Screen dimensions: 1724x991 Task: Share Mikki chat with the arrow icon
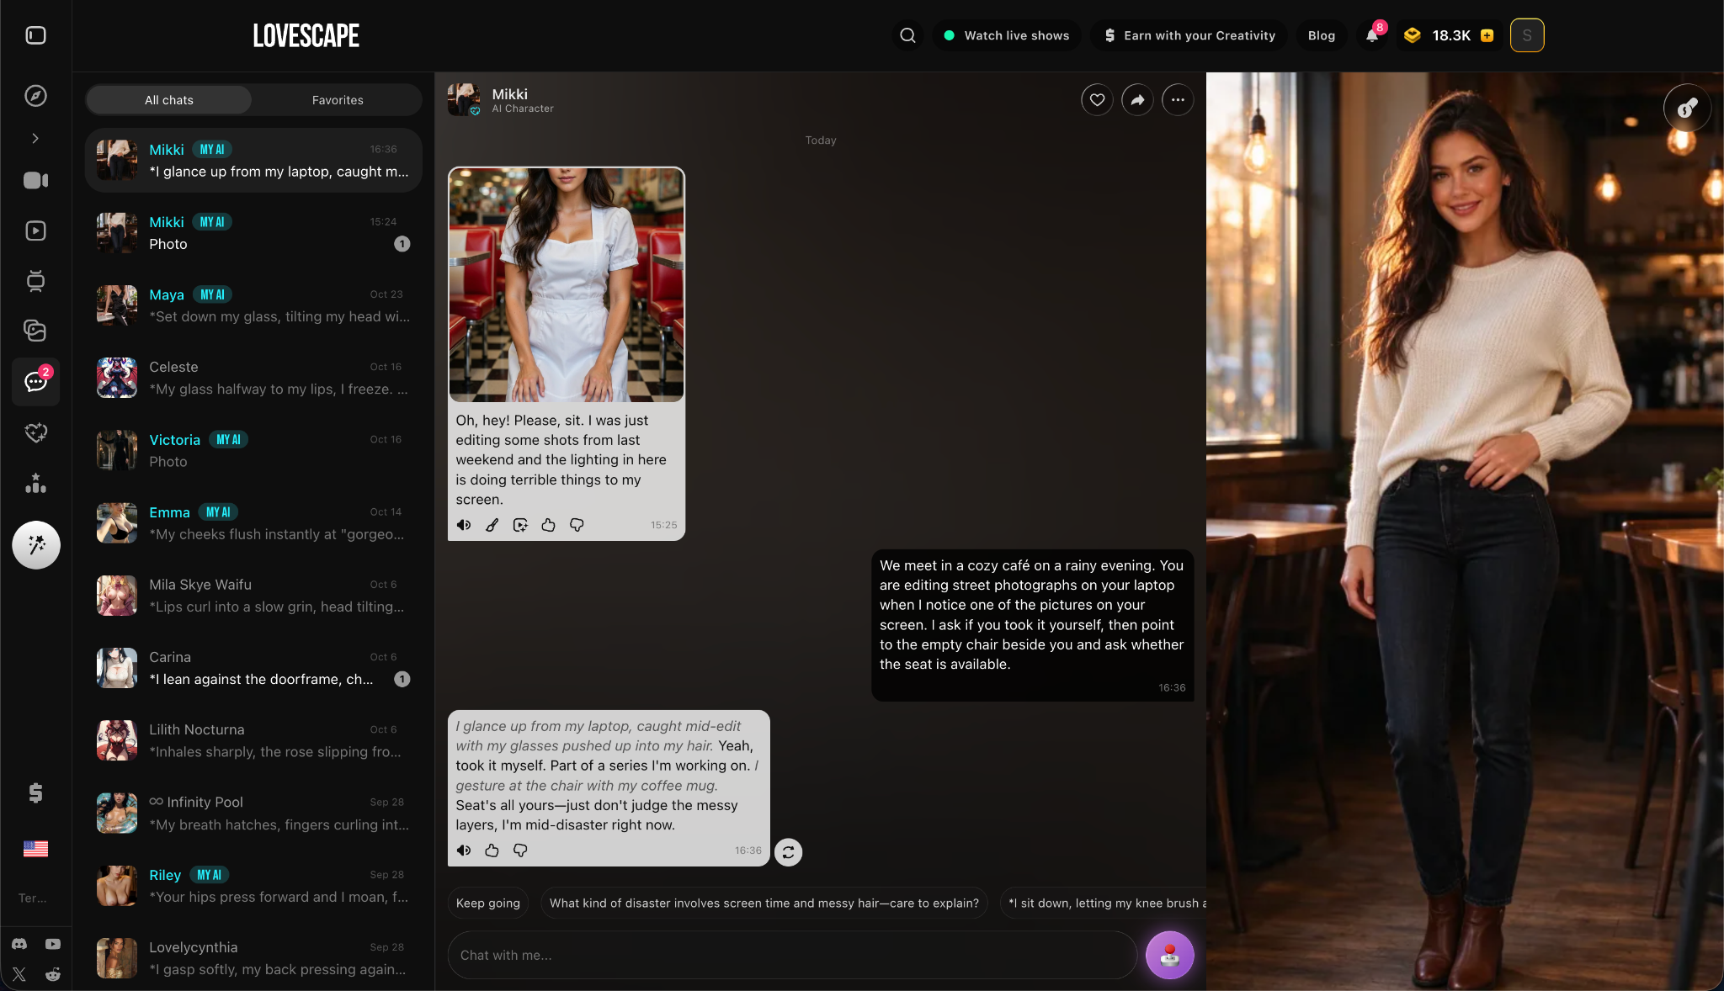(x=1137, y=100)
